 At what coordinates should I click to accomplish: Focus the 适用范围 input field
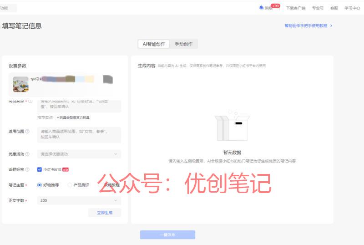click(x=79, y=134)
